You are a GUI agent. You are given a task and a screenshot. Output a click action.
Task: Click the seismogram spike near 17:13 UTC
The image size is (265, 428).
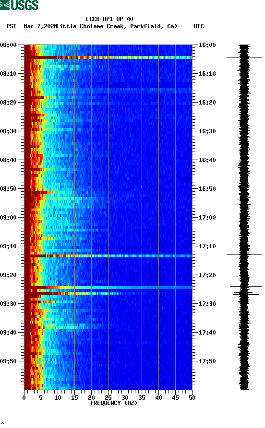244,254
